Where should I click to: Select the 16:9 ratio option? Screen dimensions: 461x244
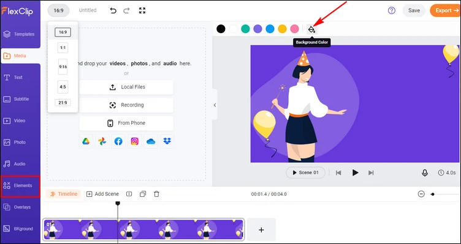click(63, 32)
